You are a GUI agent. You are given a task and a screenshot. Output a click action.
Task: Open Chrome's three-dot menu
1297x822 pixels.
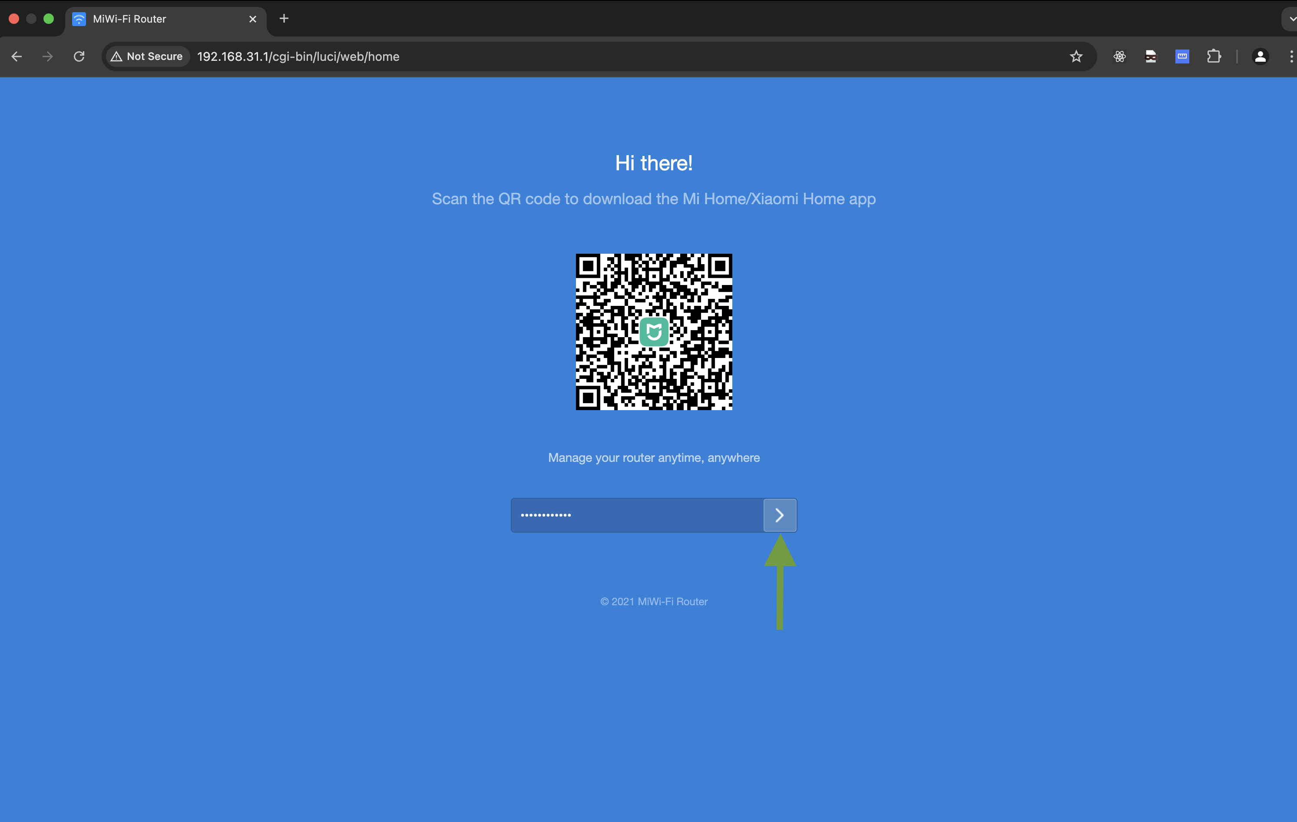tap(1290, 56)
